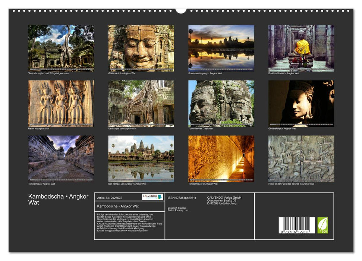Open the Der Tempel von Angkor photo
The image size is (362, 261).
point(141,159)
